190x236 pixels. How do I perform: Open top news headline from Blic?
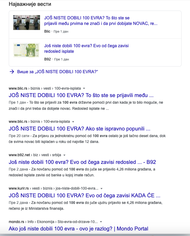point(101,21)
